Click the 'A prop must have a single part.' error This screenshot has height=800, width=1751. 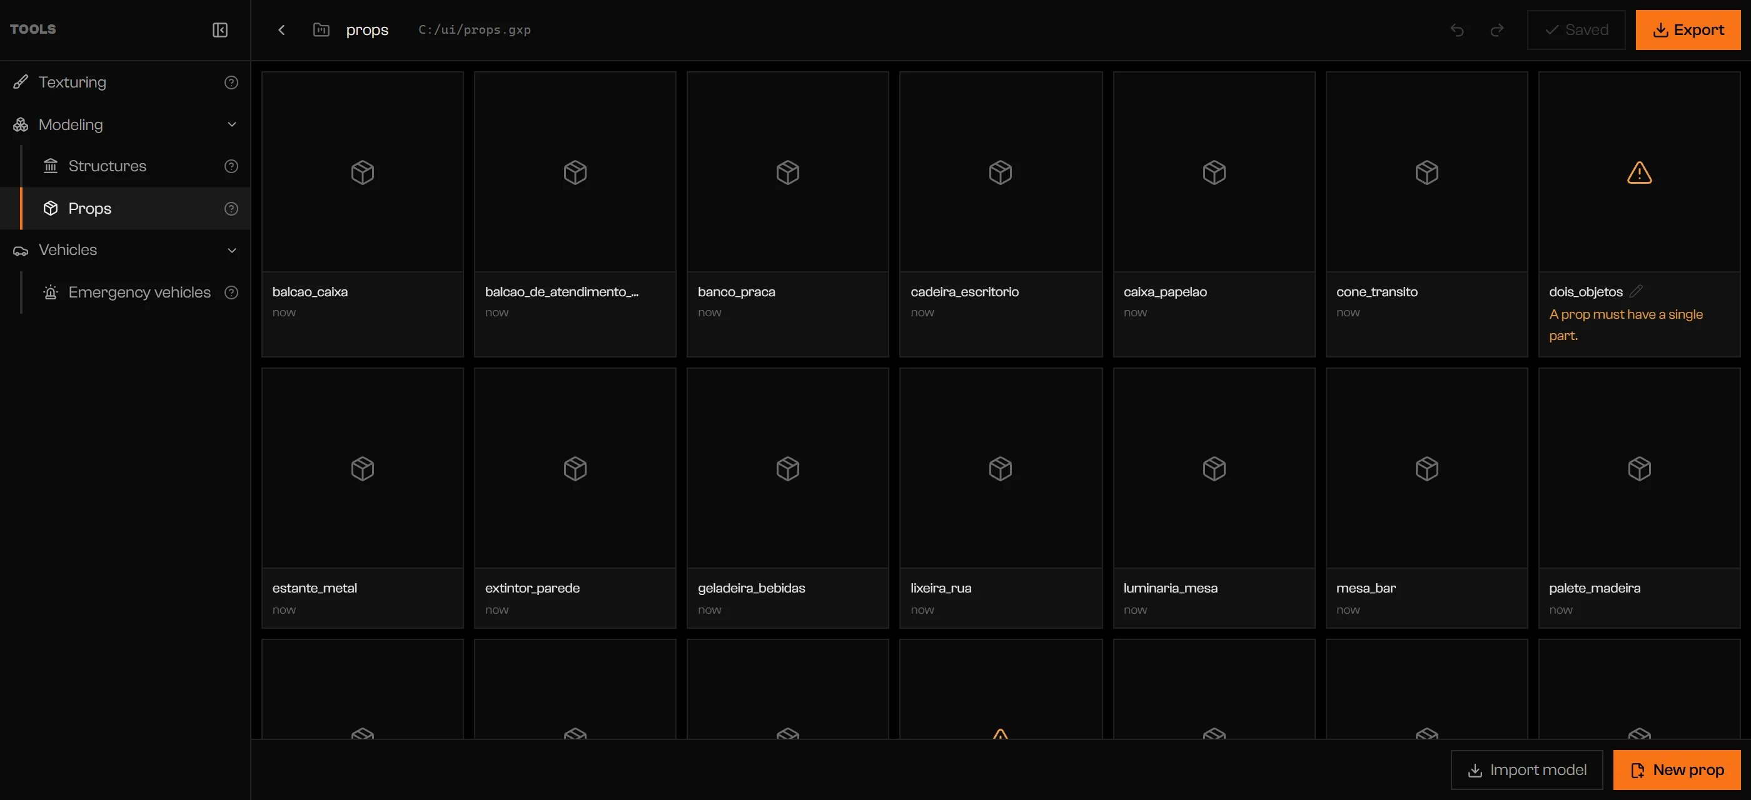[1625, 324]
